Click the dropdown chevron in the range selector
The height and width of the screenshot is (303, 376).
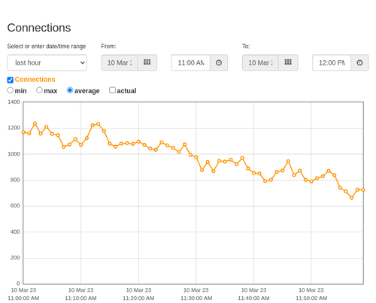(x=83, y=62)
